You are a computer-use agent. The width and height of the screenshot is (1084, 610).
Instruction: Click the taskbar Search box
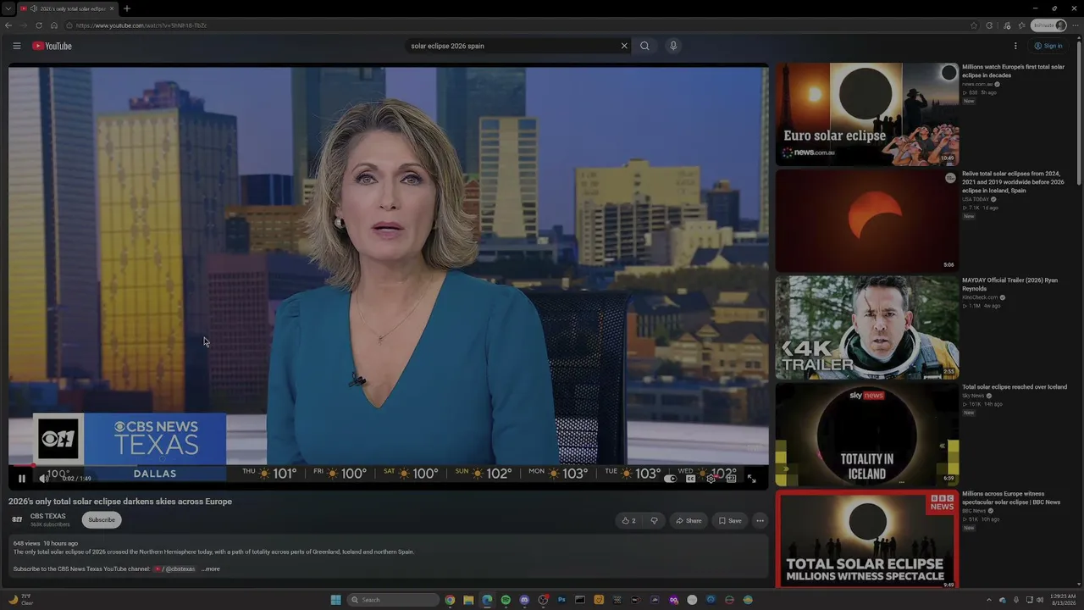tap(394, 600)
